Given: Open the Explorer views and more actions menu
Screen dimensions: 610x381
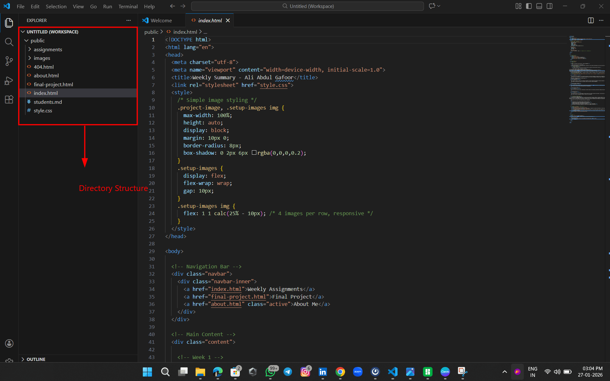Looking at the screenshot, I should pyautogui.click(x=128, y=20).
